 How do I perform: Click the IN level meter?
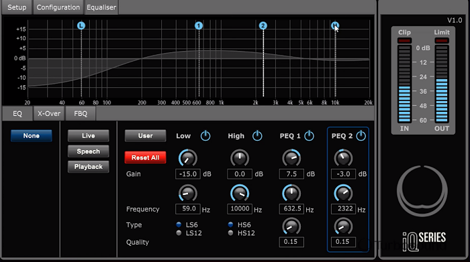pos(404,84)
